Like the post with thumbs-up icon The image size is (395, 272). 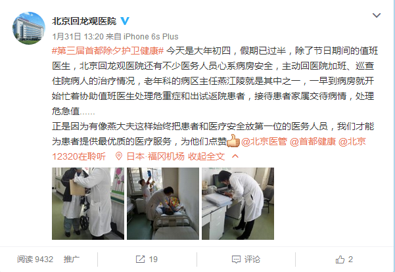pos(340,260)
